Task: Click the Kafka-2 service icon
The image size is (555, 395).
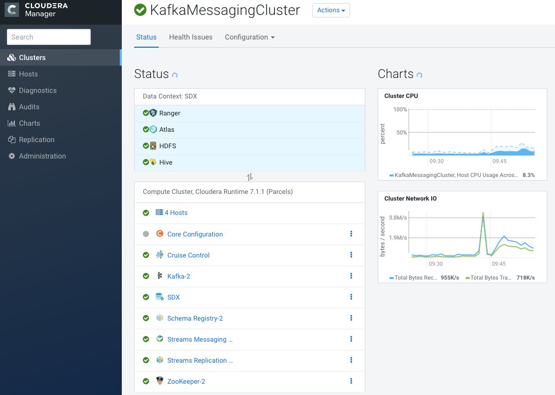Action: (x=160, y=276)
